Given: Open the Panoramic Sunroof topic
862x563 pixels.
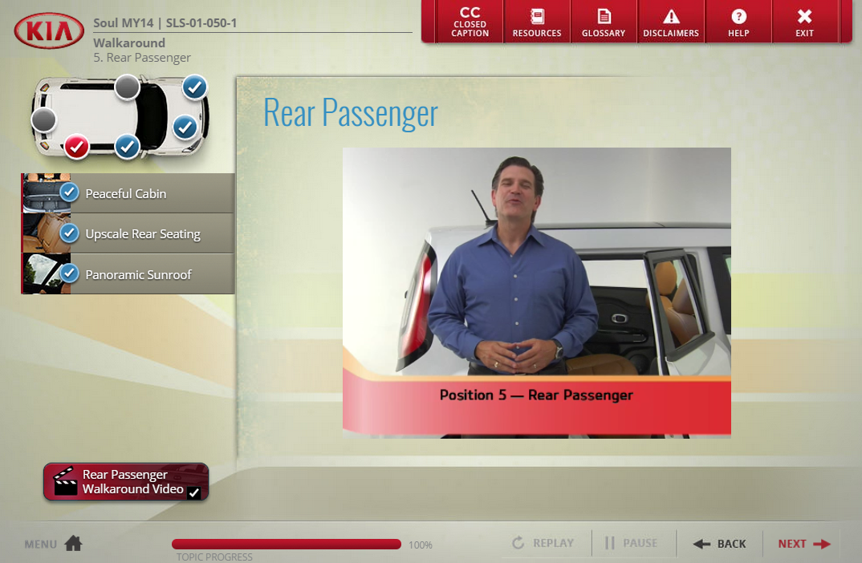Looking at the screenshot, I should (x=128, y=274).
